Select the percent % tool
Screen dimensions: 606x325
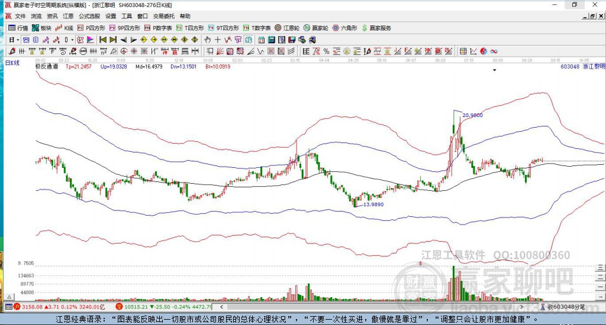(x=326, y=51)
